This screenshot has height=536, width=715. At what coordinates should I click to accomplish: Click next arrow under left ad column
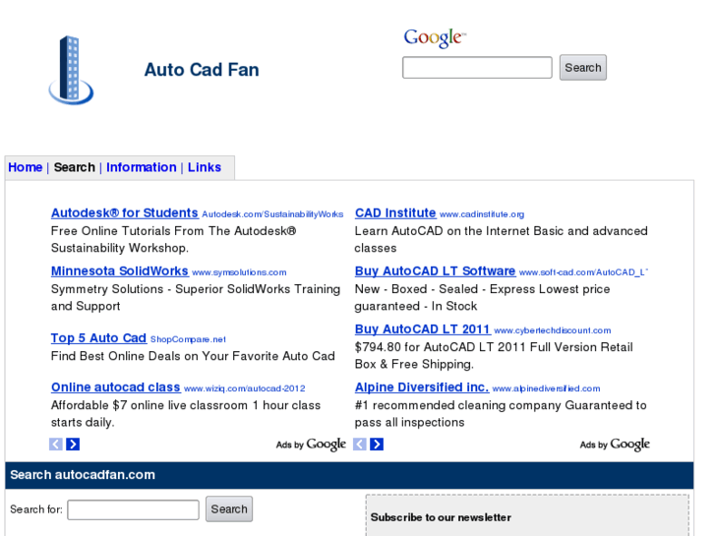point(73,444)
